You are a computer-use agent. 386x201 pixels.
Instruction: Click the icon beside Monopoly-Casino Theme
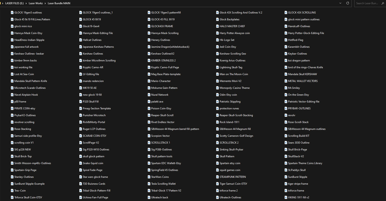pos(217,88)
